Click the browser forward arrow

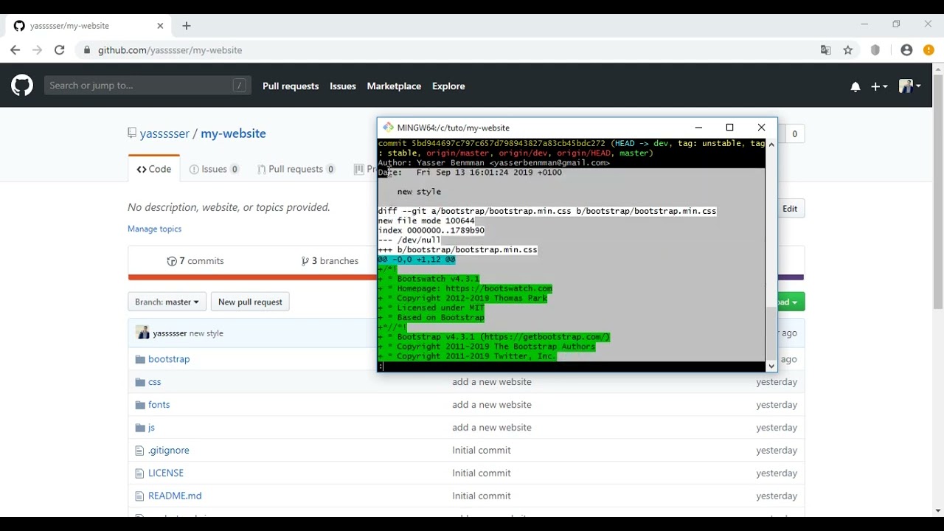[x=38, y=50]
